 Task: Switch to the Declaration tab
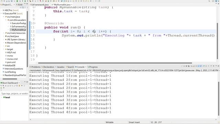(48, 67)
